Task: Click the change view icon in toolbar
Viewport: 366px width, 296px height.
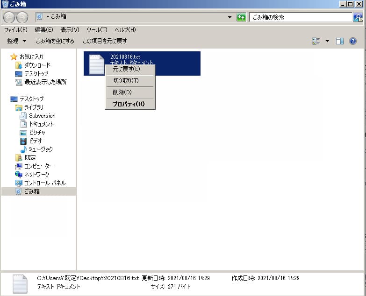Action: click(x=316, y=41)
